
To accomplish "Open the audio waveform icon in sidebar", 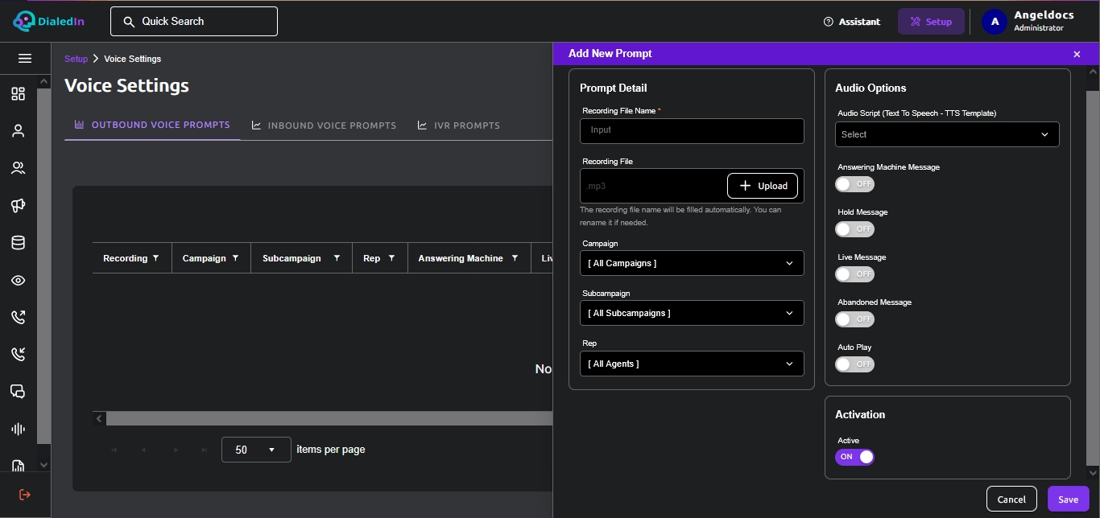I will (18, 429).
